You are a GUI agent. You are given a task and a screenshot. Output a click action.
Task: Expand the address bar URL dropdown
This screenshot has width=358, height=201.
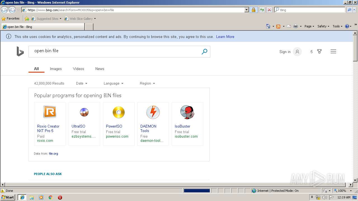[246, 10]
